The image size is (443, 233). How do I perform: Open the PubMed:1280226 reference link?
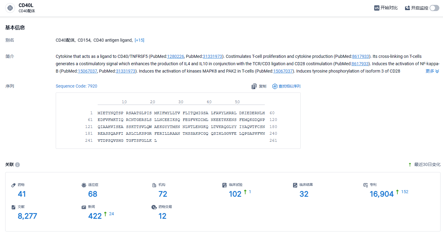[175, 56]
